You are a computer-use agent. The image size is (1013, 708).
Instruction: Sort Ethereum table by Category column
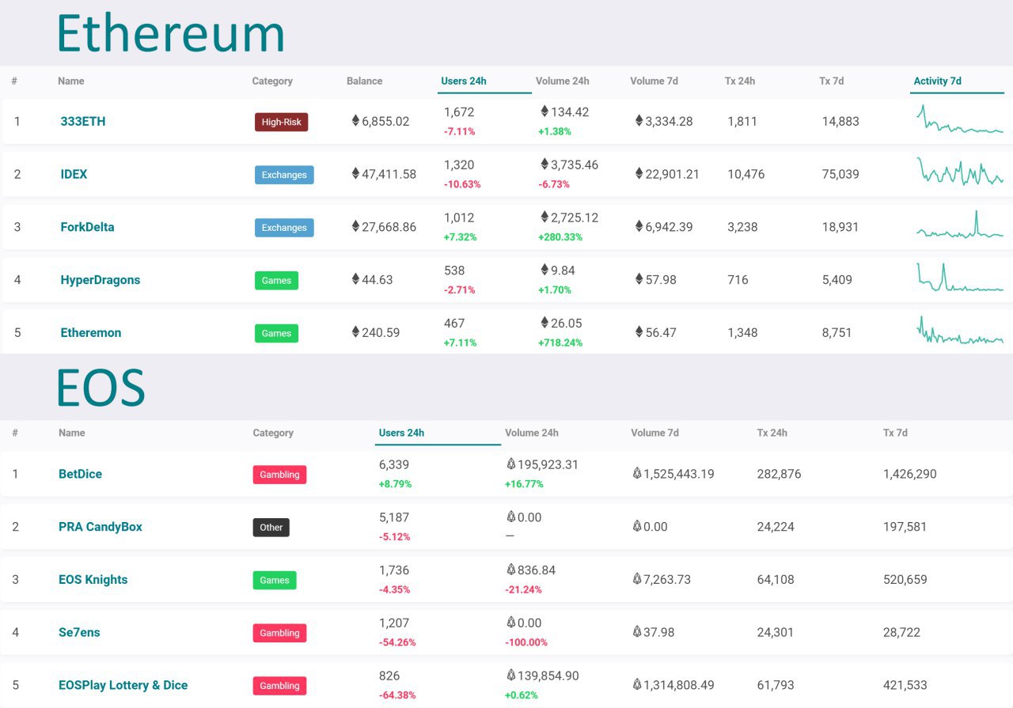coord(272,81)
